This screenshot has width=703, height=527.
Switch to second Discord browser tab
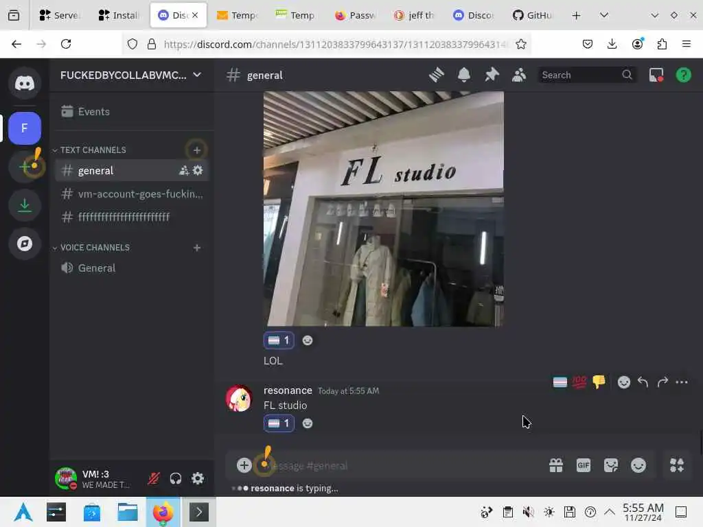click(474, 15)
